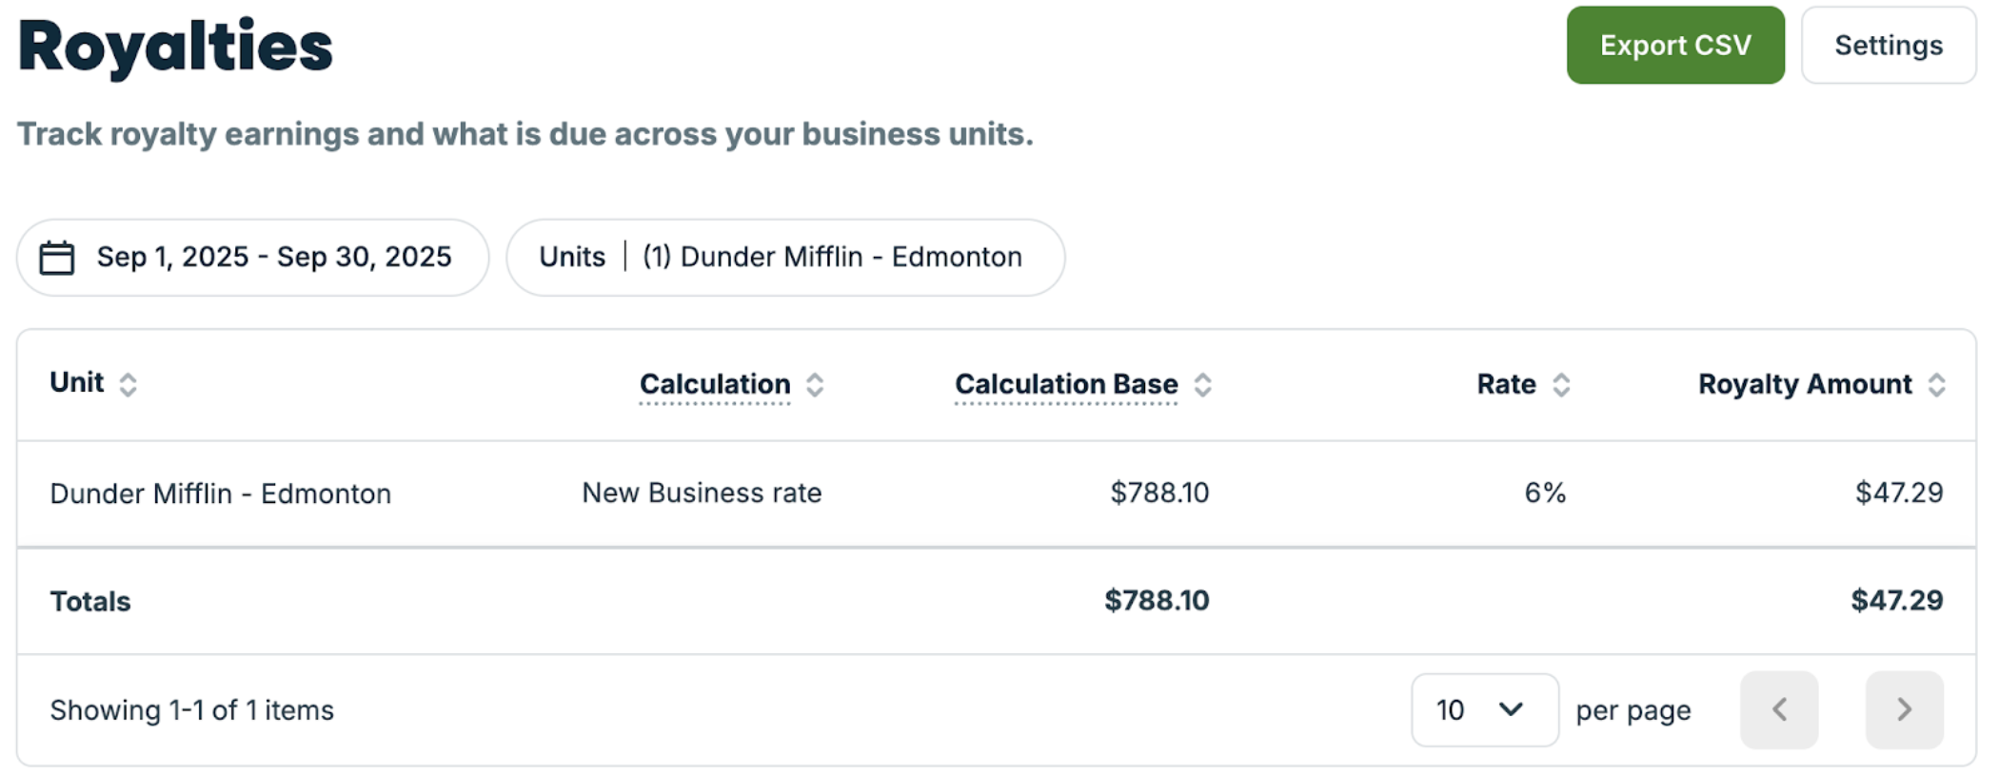The image size is (1999, 774).
Task: Go to previous page chevron
Action: (1778, 709)
